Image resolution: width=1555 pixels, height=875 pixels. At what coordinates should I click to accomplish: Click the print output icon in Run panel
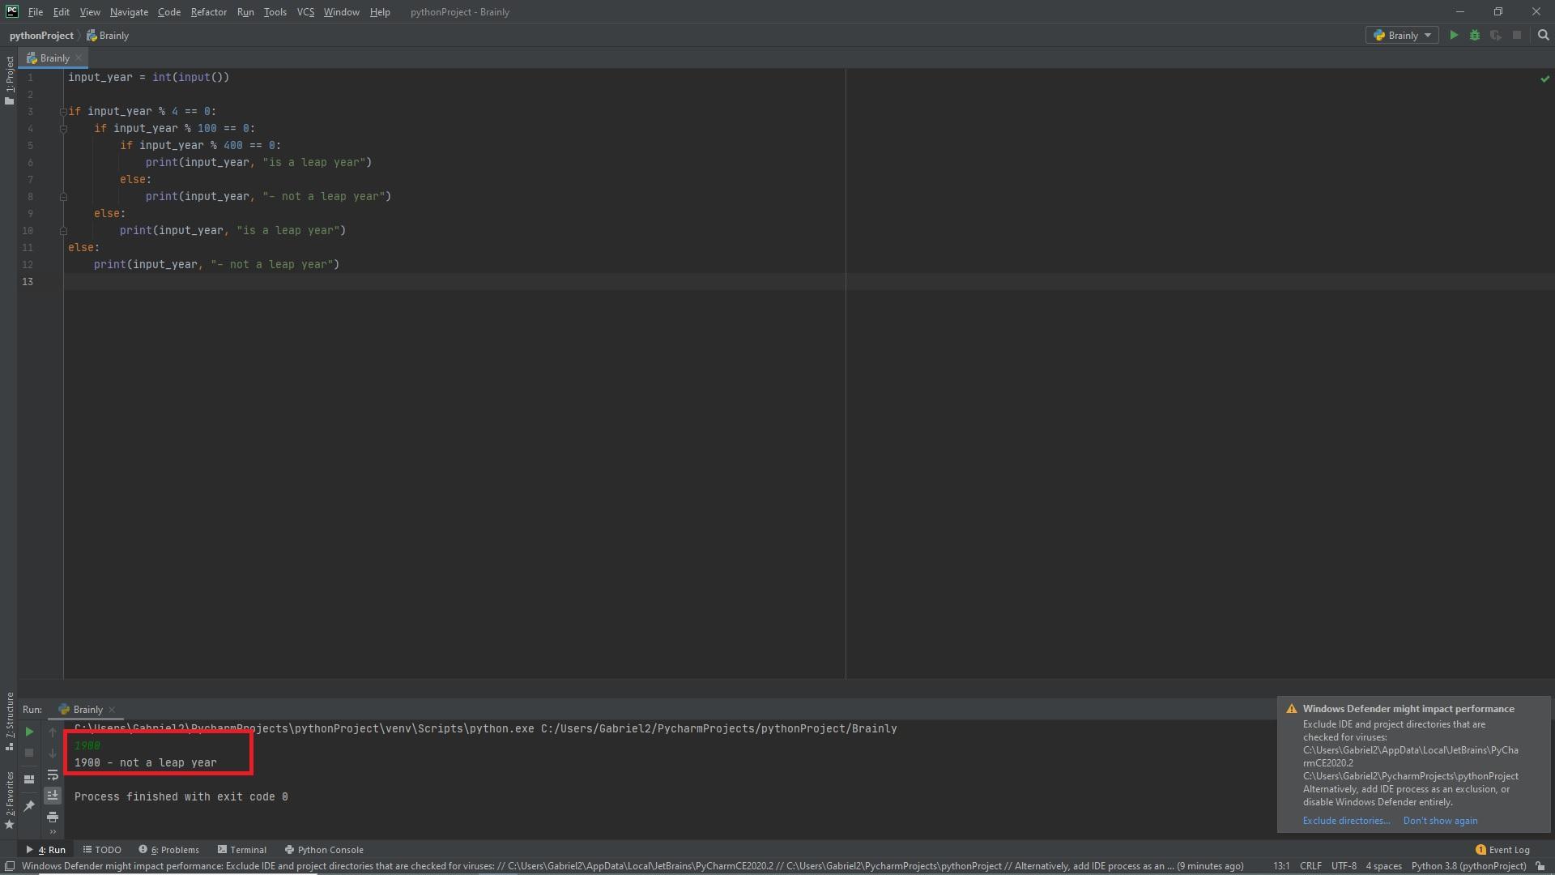coord(53,817)
